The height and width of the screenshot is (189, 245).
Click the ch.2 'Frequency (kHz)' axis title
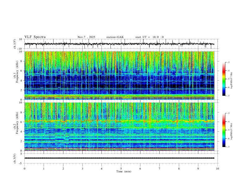pyautogui.click(x=17, y=123)
